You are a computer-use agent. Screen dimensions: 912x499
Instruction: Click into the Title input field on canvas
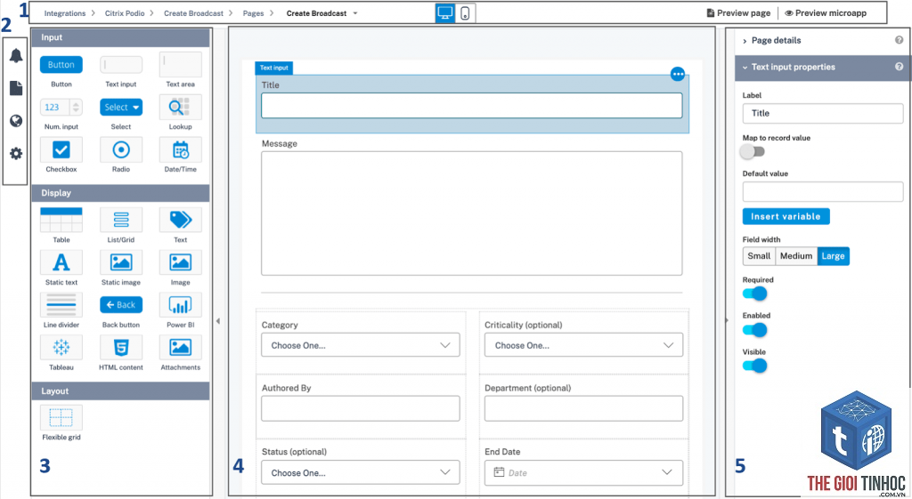click(x=472, y=106)
